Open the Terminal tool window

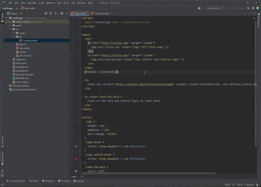[x=64, y=181]
